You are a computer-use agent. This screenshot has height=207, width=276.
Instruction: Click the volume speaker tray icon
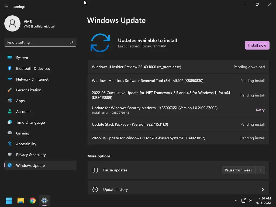point(250,201)
